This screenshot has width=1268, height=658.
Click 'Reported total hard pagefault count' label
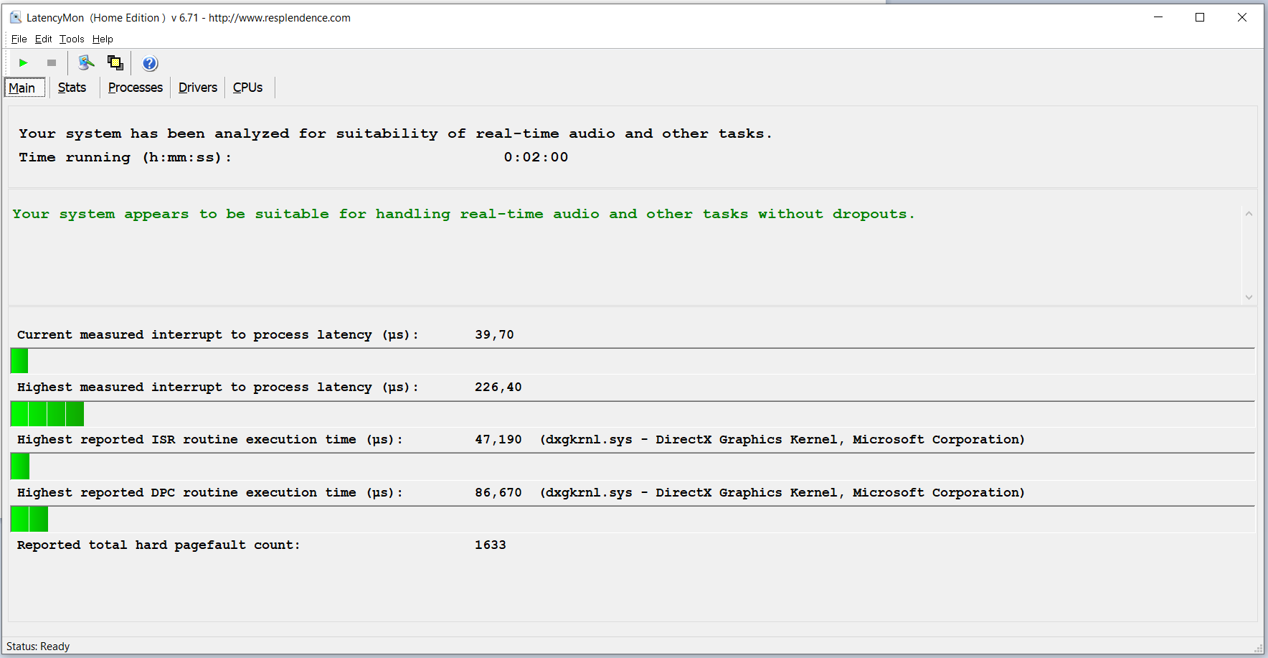pos(158,545)
